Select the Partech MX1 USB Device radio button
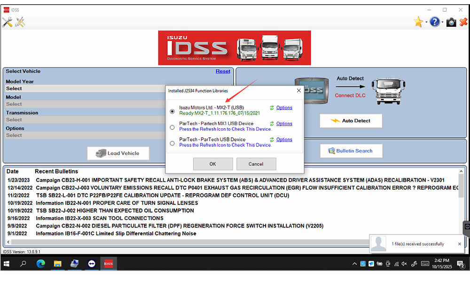 tap(172, 127)
